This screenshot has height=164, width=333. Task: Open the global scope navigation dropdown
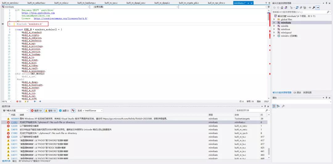tap(177, 7)
